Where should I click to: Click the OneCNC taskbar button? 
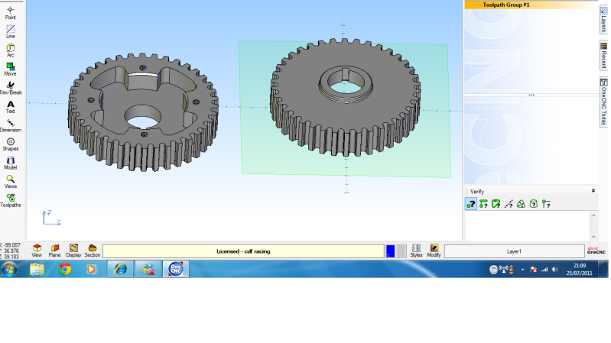176,269
